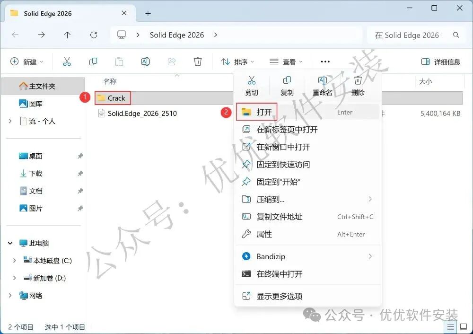Choose 打开 in the context menu
The height and width of the screenshot is (334, 473).
point(308,112)
